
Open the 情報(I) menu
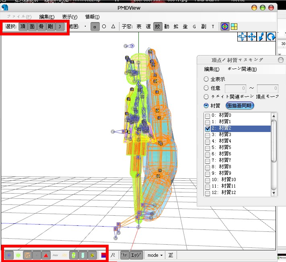pyautogui.click(x=92, y=17)
